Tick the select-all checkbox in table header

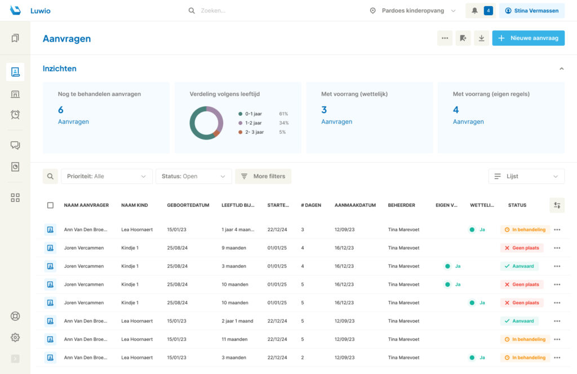point(50,205)
